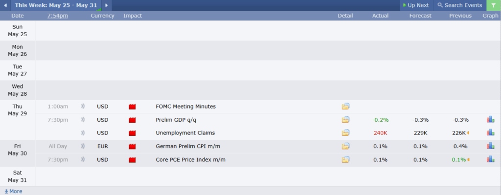Select the Unemployment Claims event row
The height and width of the screenshot is (195, 501).
268,133
